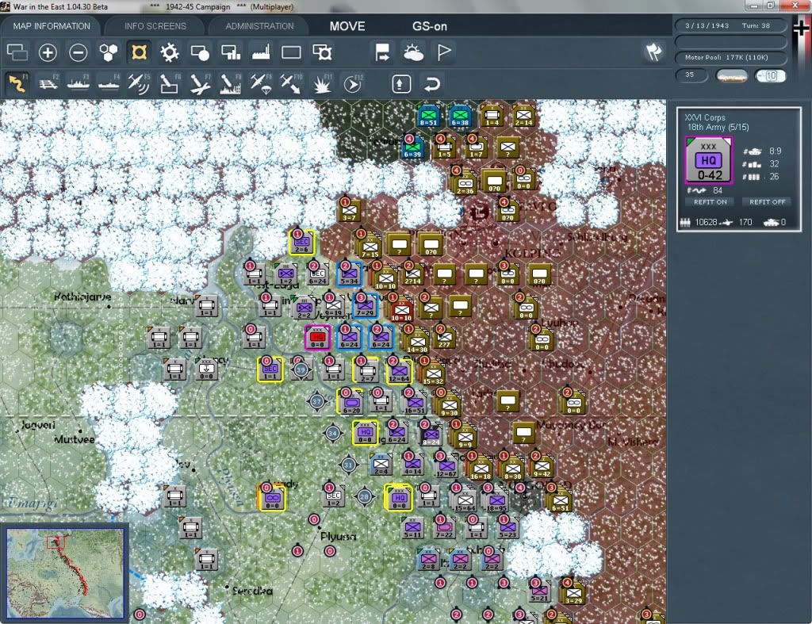Show factory locations with factory icon
Image resolution: width=812 pixels, height=624 pixels.
(x=260, y=52)
